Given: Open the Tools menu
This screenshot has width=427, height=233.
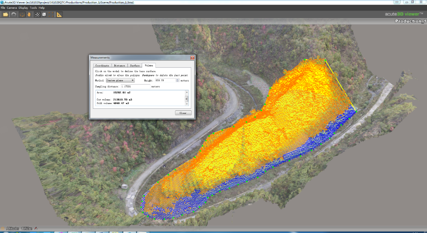Looking at the screenshot, I should pos(33,8).
